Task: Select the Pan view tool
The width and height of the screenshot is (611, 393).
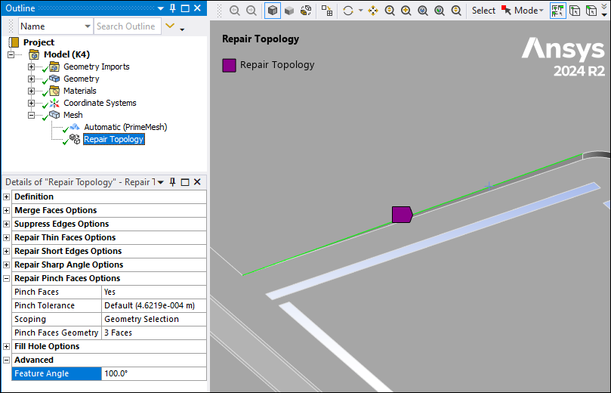Action: coord(372,11)
